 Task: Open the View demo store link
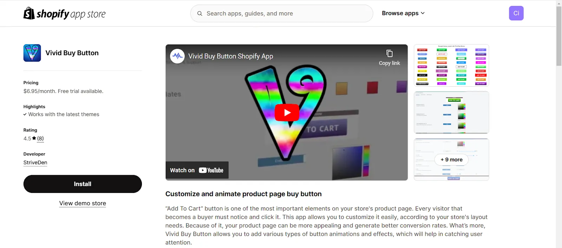tap(83, 203)
